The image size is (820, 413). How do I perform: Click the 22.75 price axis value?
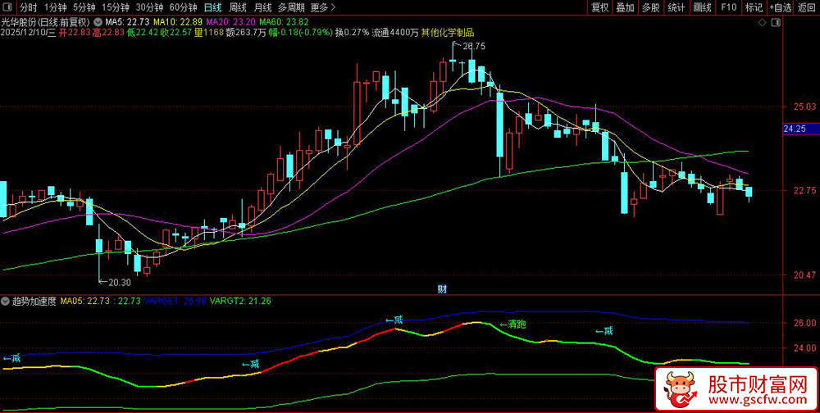[x=804, y=190]
